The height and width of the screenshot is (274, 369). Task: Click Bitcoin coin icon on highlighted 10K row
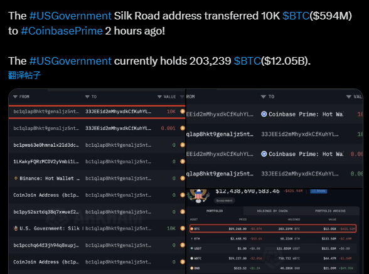point(183,112)
